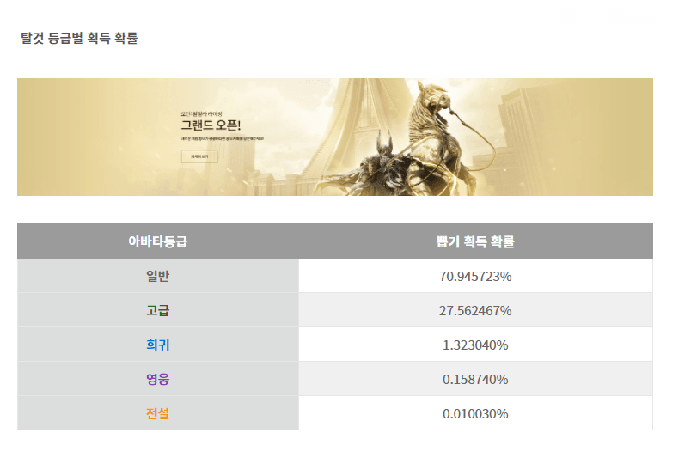This screenshot has height=476, width=697.
Task: Select the blue '희귀' grade label
Action: point(158,345)
